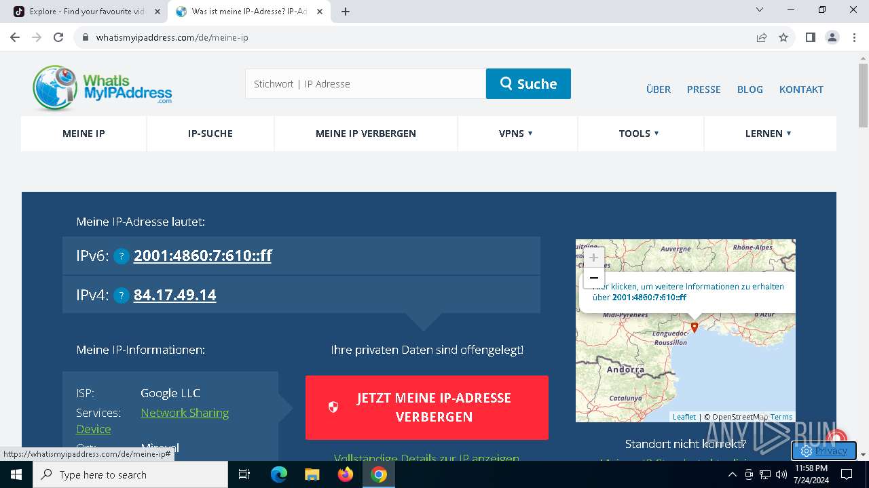Open MEINE IP VERBERGEN menu item

pyautogui.click(x=366, y=134)
